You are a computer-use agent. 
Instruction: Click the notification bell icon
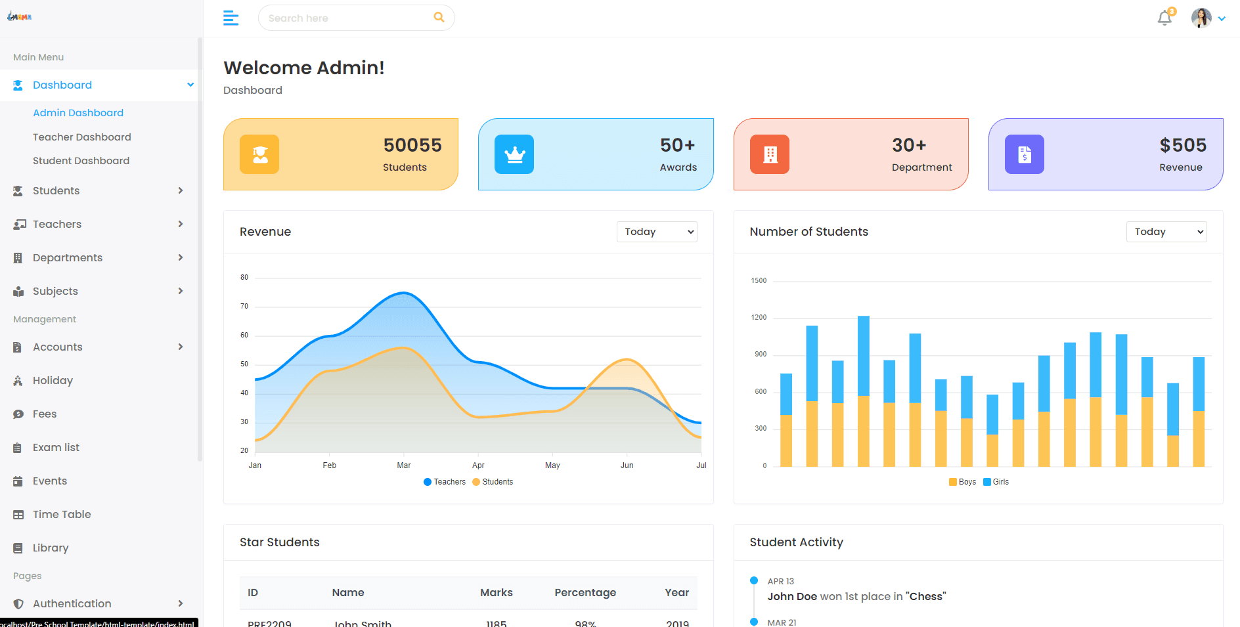click(x=1164, y=18)
